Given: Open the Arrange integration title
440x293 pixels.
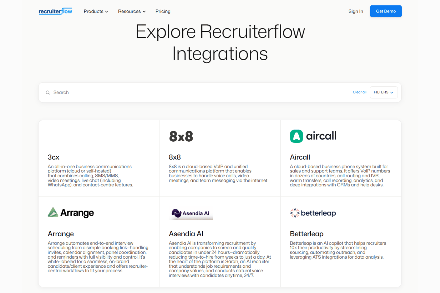Looking at the screenshot, I should pos(61,234).
